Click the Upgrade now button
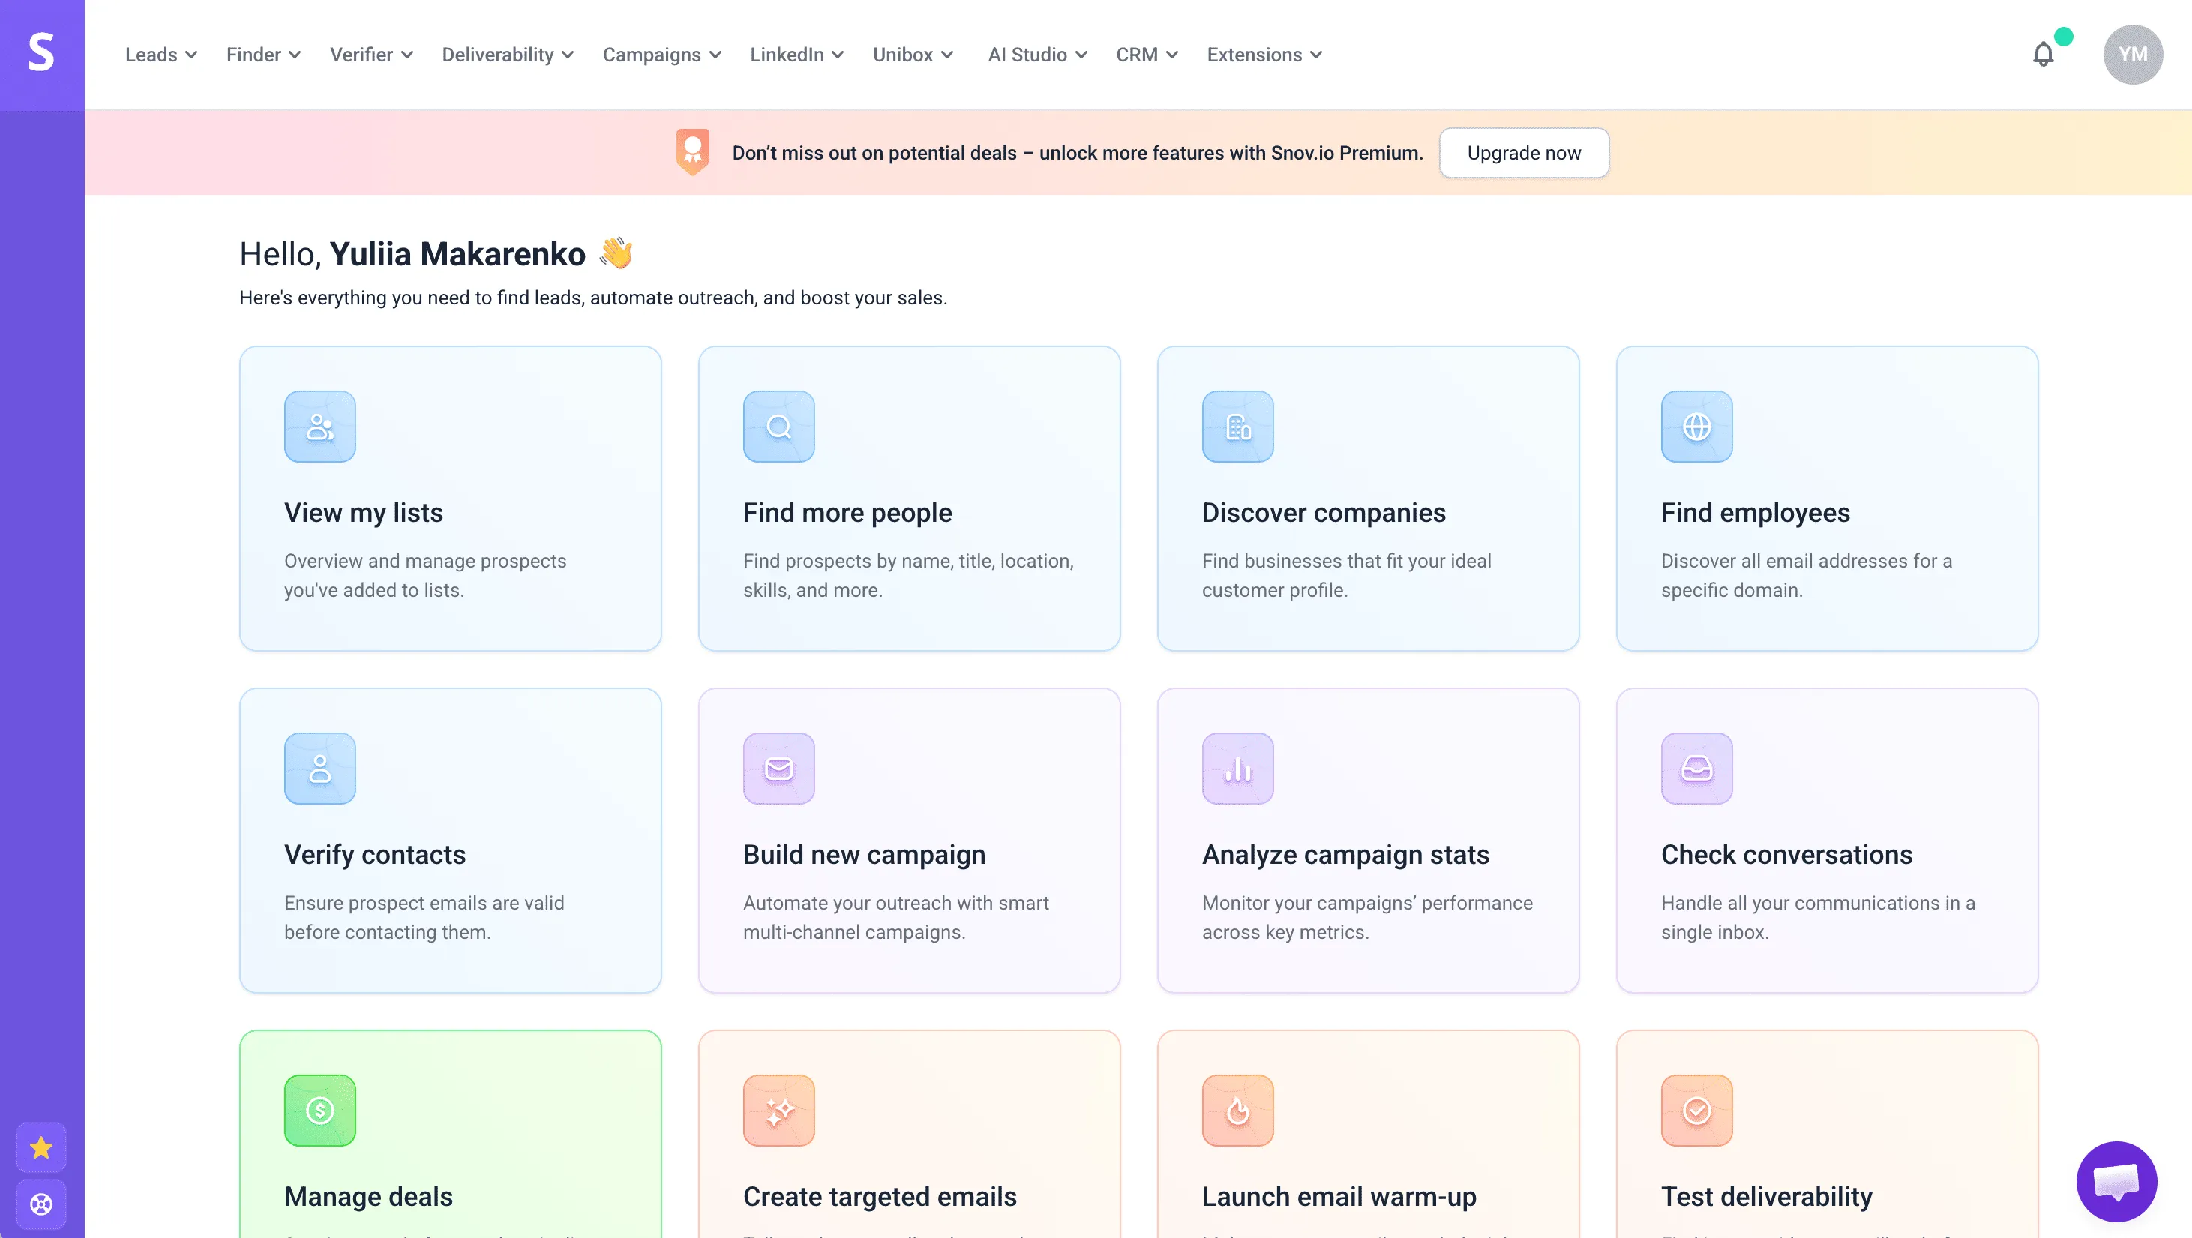 click(x=1523, y=153)
